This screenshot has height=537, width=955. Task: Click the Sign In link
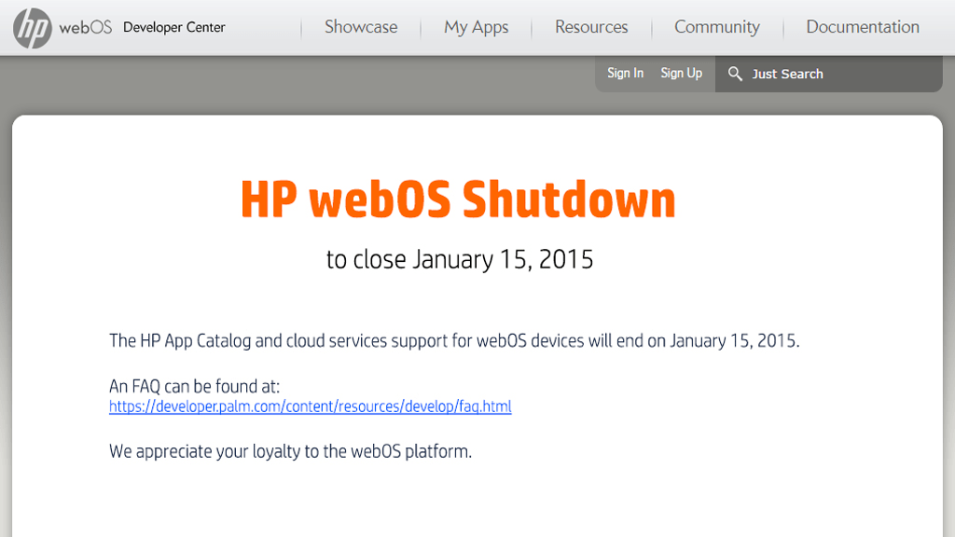(x=625, y=73)
